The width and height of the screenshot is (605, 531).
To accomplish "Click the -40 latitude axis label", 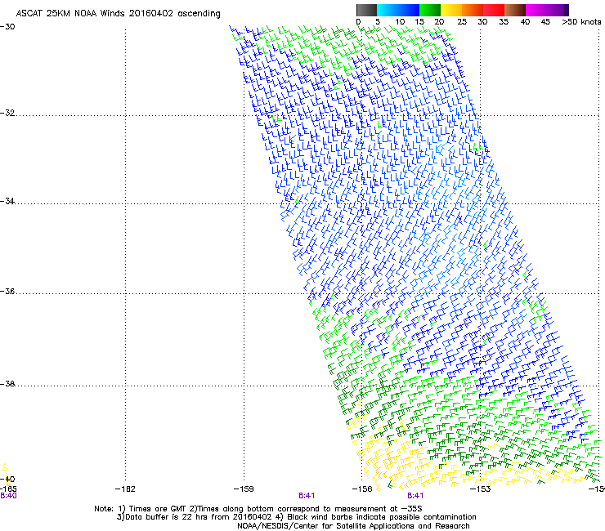I will click(x=9, y=479).
